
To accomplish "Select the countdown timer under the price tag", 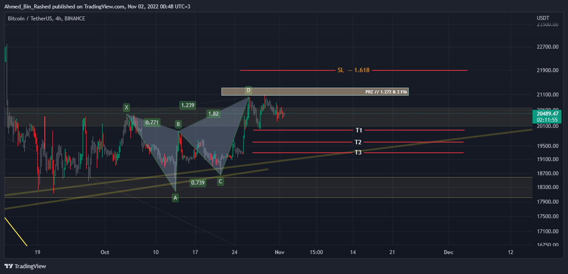I will [546, 119].
